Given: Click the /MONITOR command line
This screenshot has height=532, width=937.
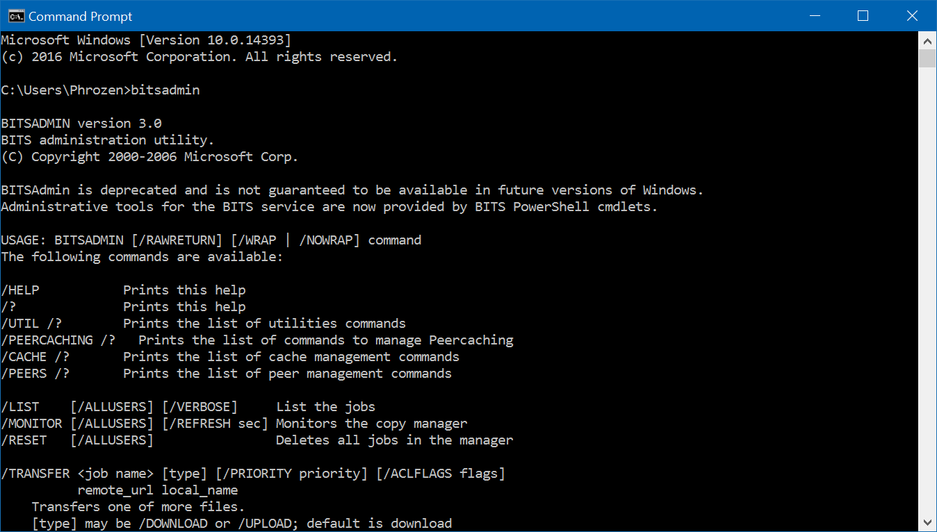Looking at the screenshot, I should pyautogui.click(x=234, y=424).
